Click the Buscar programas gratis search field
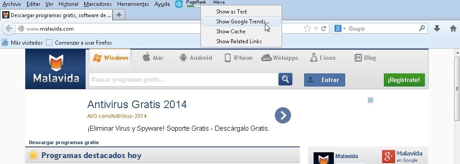Viewport: 460px width, 164px height. [184, 79]
